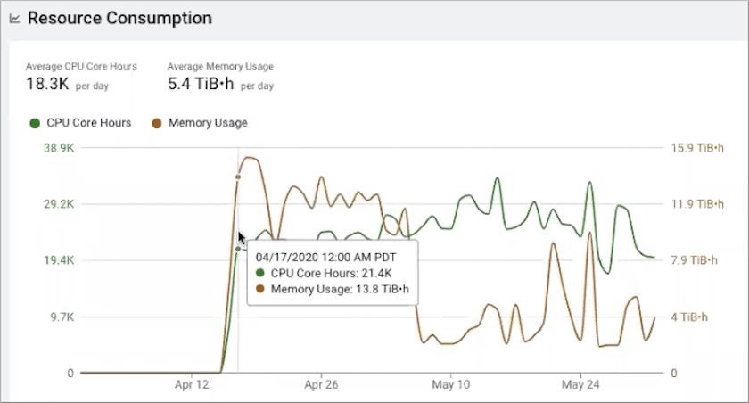Select the 18.3K average CPU value
Screen dimensions: 749x403
45,85
